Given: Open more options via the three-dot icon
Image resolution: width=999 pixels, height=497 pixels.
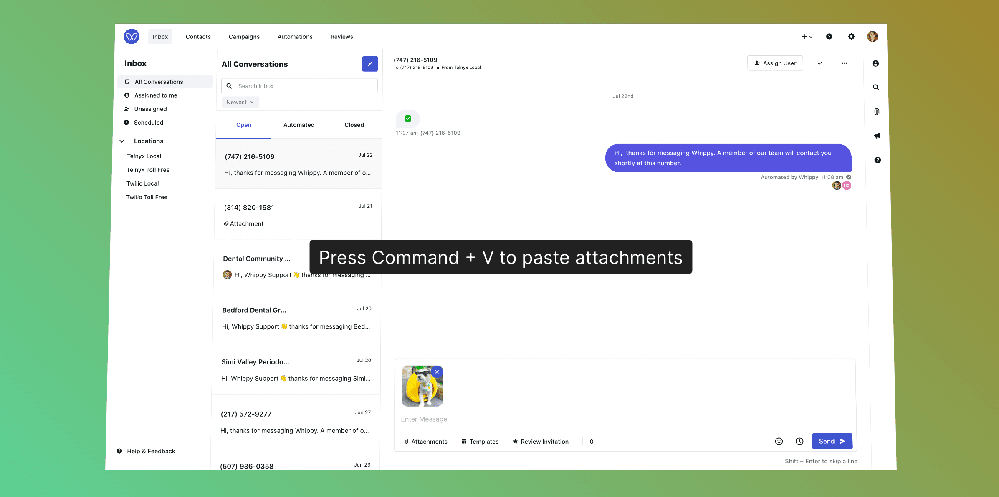Looking at the screenshot, I should pyautogui.click(x=845, y=63).
